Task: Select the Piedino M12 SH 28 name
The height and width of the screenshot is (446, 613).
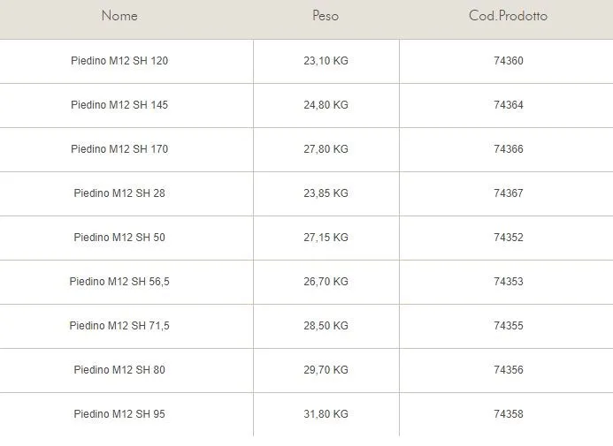Action: 119,193
